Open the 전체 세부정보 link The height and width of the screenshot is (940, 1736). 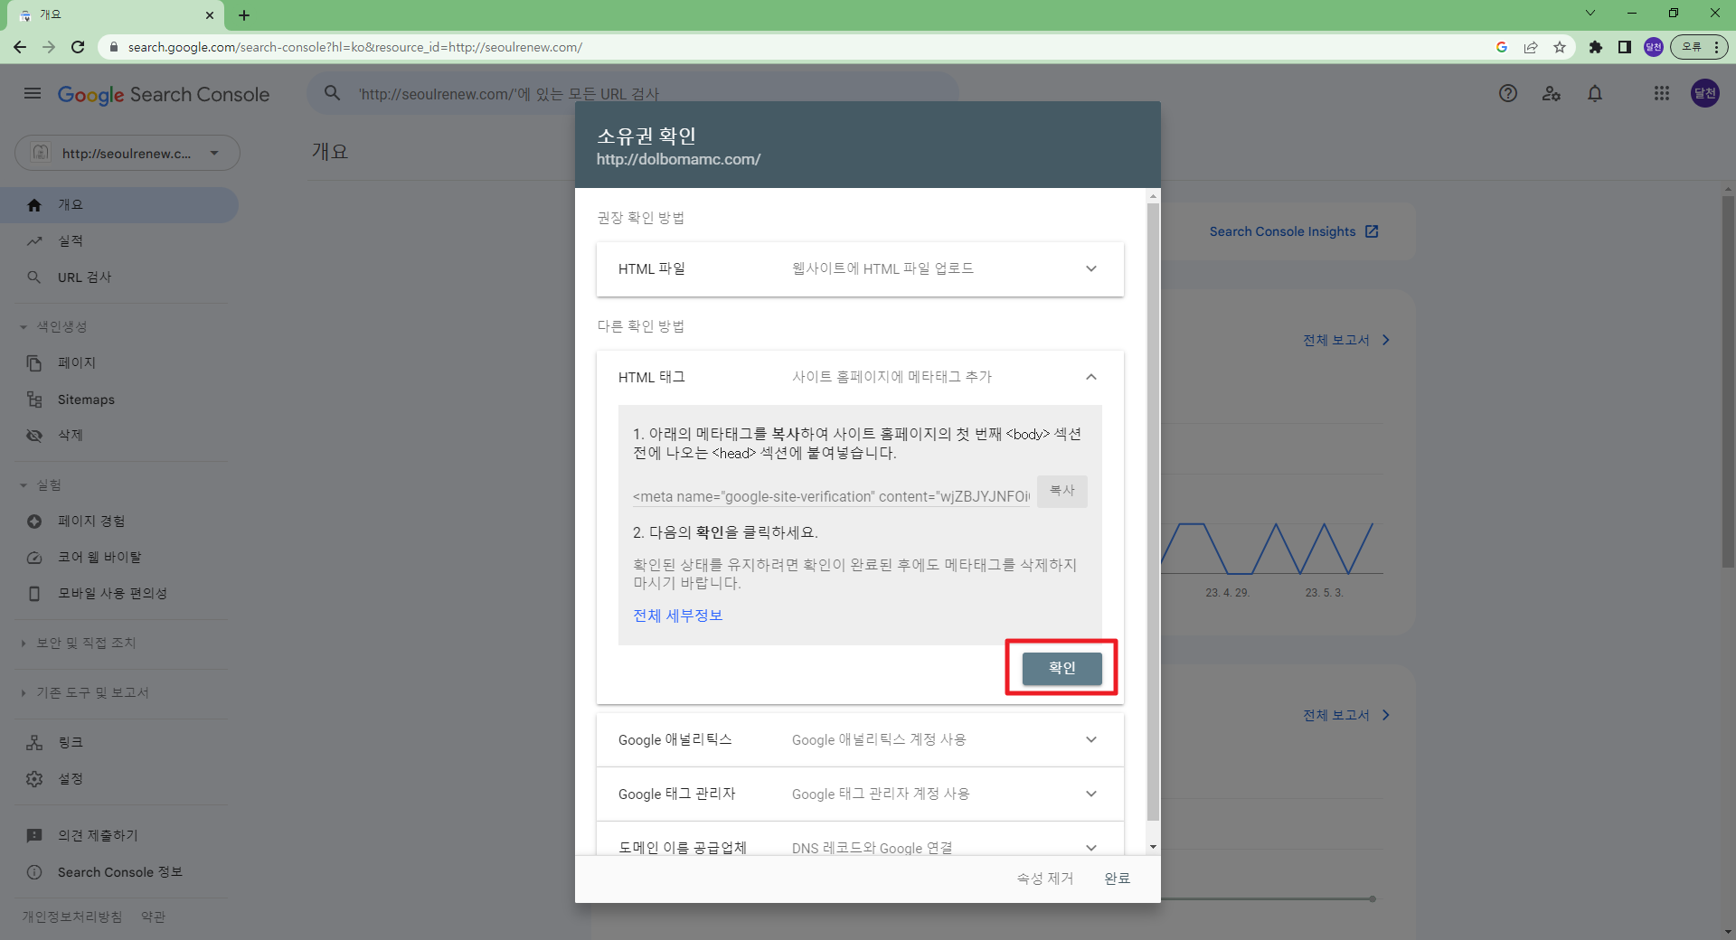coord(677,616)
